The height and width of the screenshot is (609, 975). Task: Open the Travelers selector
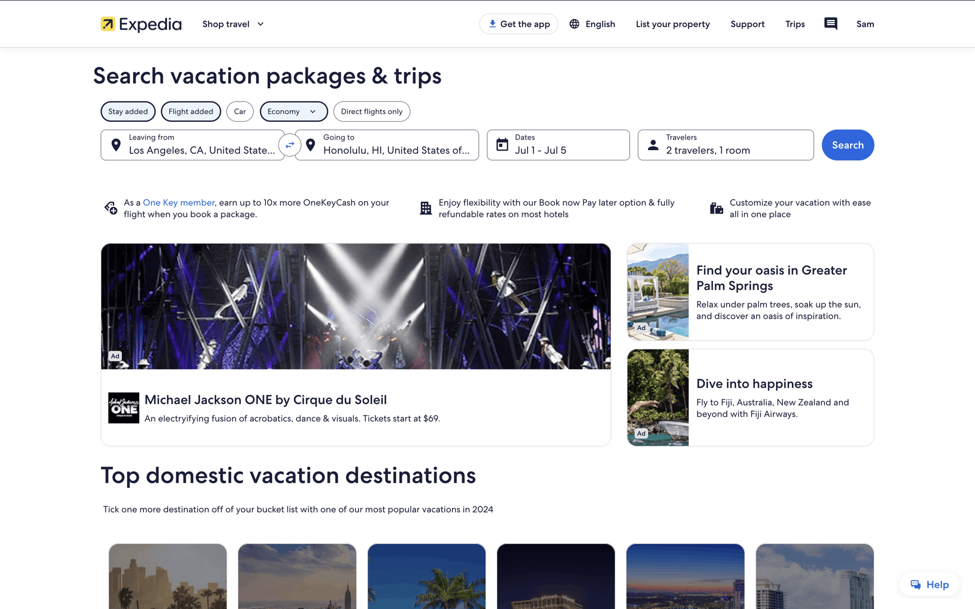pyautogui.click(x=726, y=145)
